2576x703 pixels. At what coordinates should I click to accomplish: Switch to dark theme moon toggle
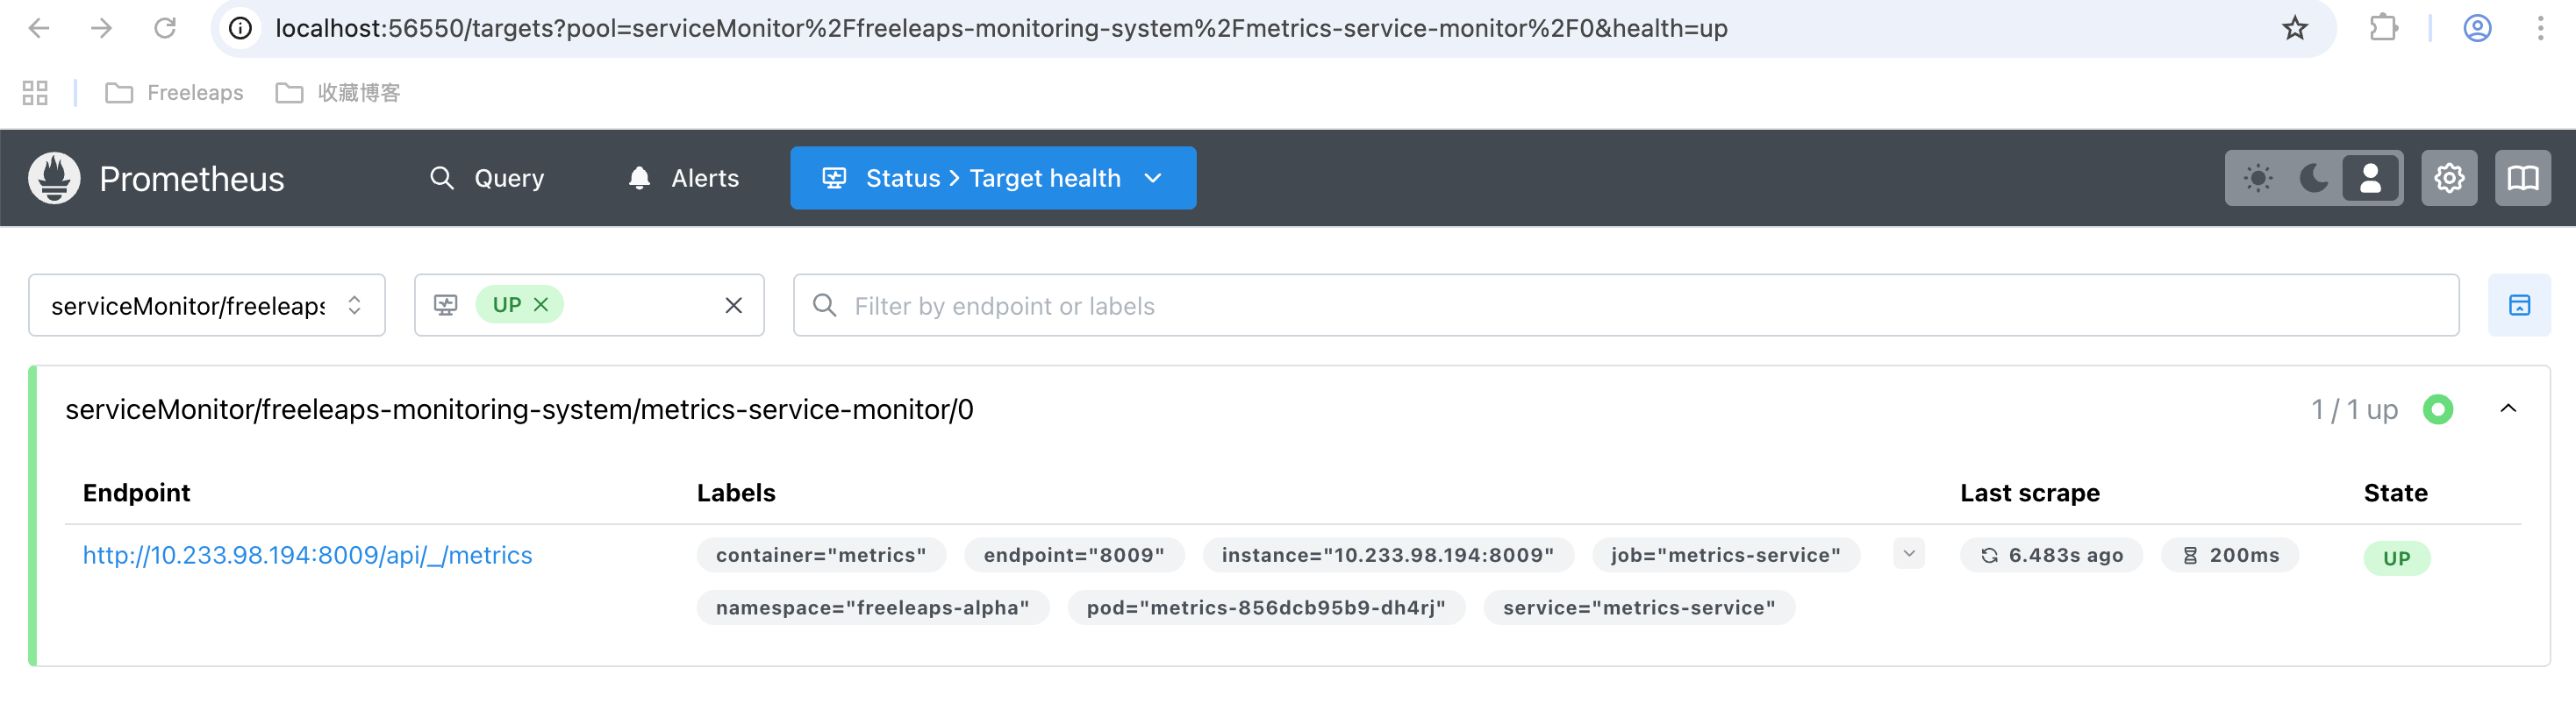[2313, 178]
